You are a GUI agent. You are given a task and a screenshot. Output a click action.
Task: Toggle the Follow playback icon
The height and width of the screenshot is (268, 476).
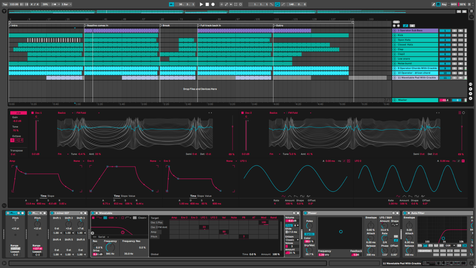click(x=171, y=4)
